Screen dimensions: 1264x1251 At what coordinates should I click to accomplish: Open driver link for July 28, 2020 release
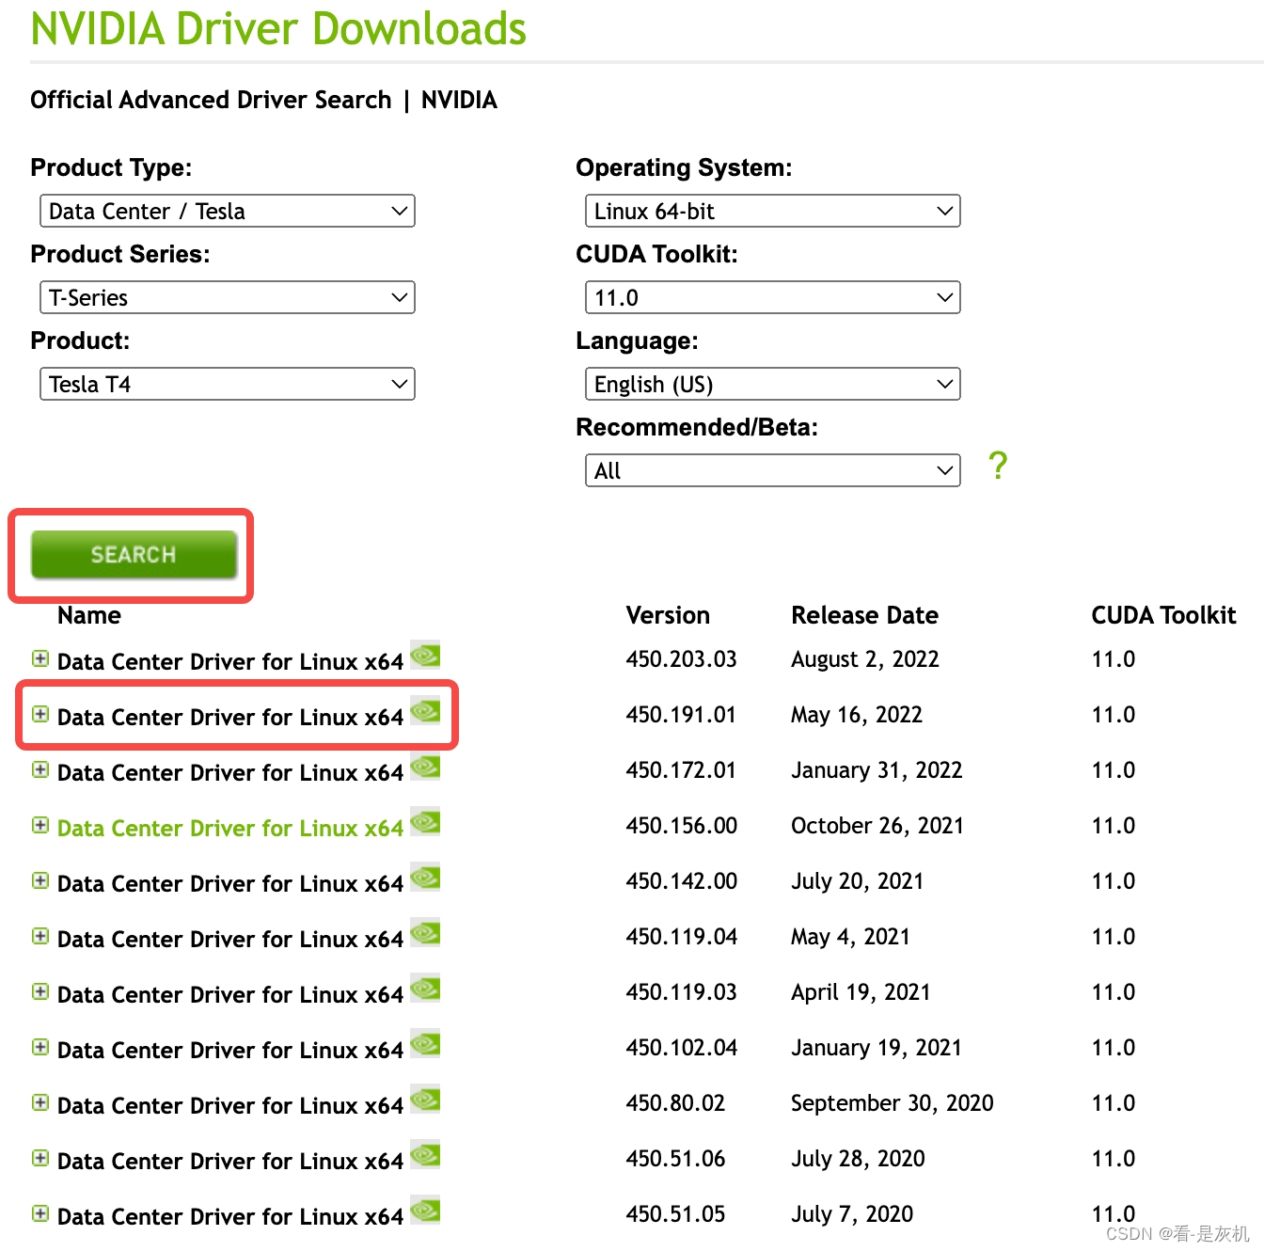pos(230,1161)
